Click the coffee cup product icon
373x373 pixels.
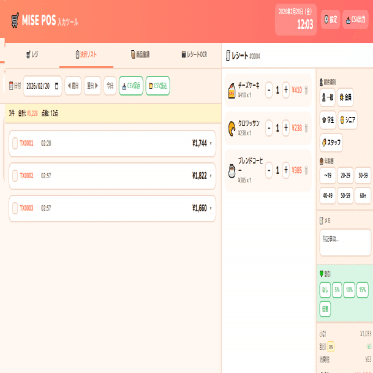point(232,171)
